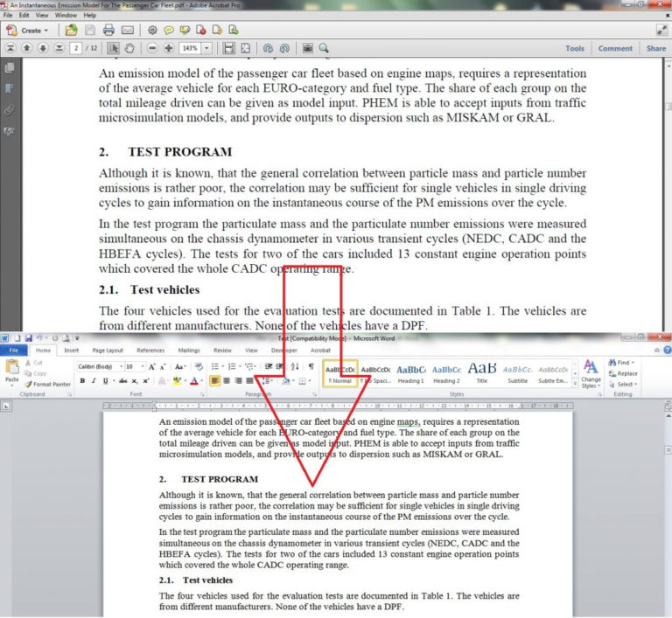Screen dimensions: 672x618
Task: Click Clear Formatting icon in Word
Action: 199,366
